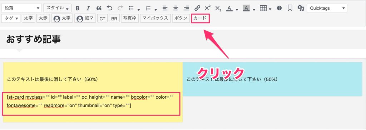Toggle bold formatting
The width and height of the screenshot is (366, 130).
pyautogui.click(x=78, y=9)
